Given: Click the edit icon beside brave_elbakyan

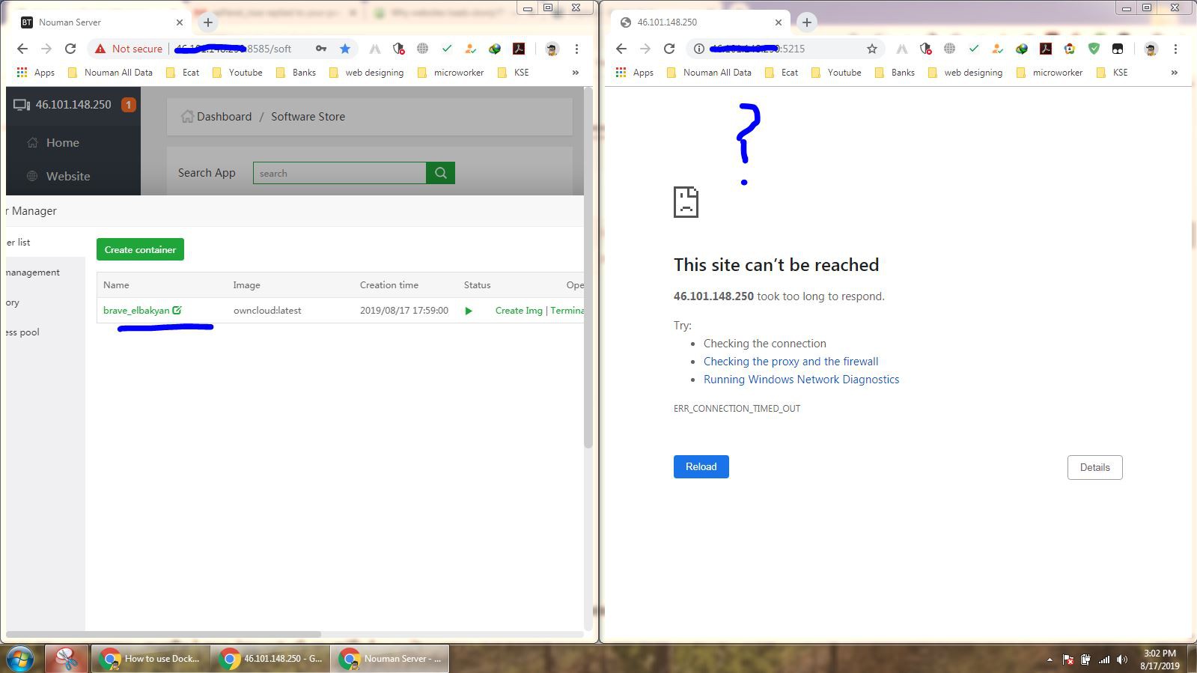Looking at the screenshot, I should pyautogui.click(x=177, y=310).
